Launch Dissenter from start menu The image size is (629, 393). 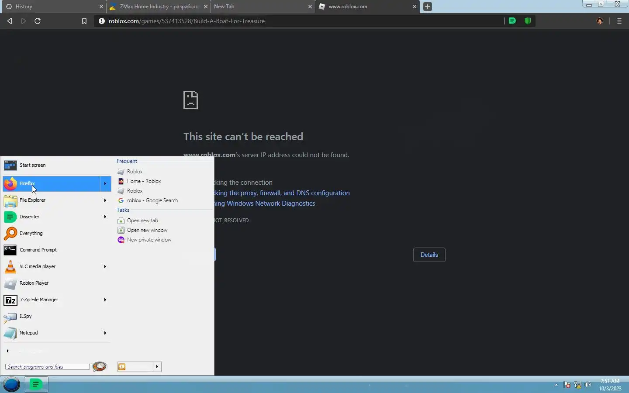click(57, 217)
